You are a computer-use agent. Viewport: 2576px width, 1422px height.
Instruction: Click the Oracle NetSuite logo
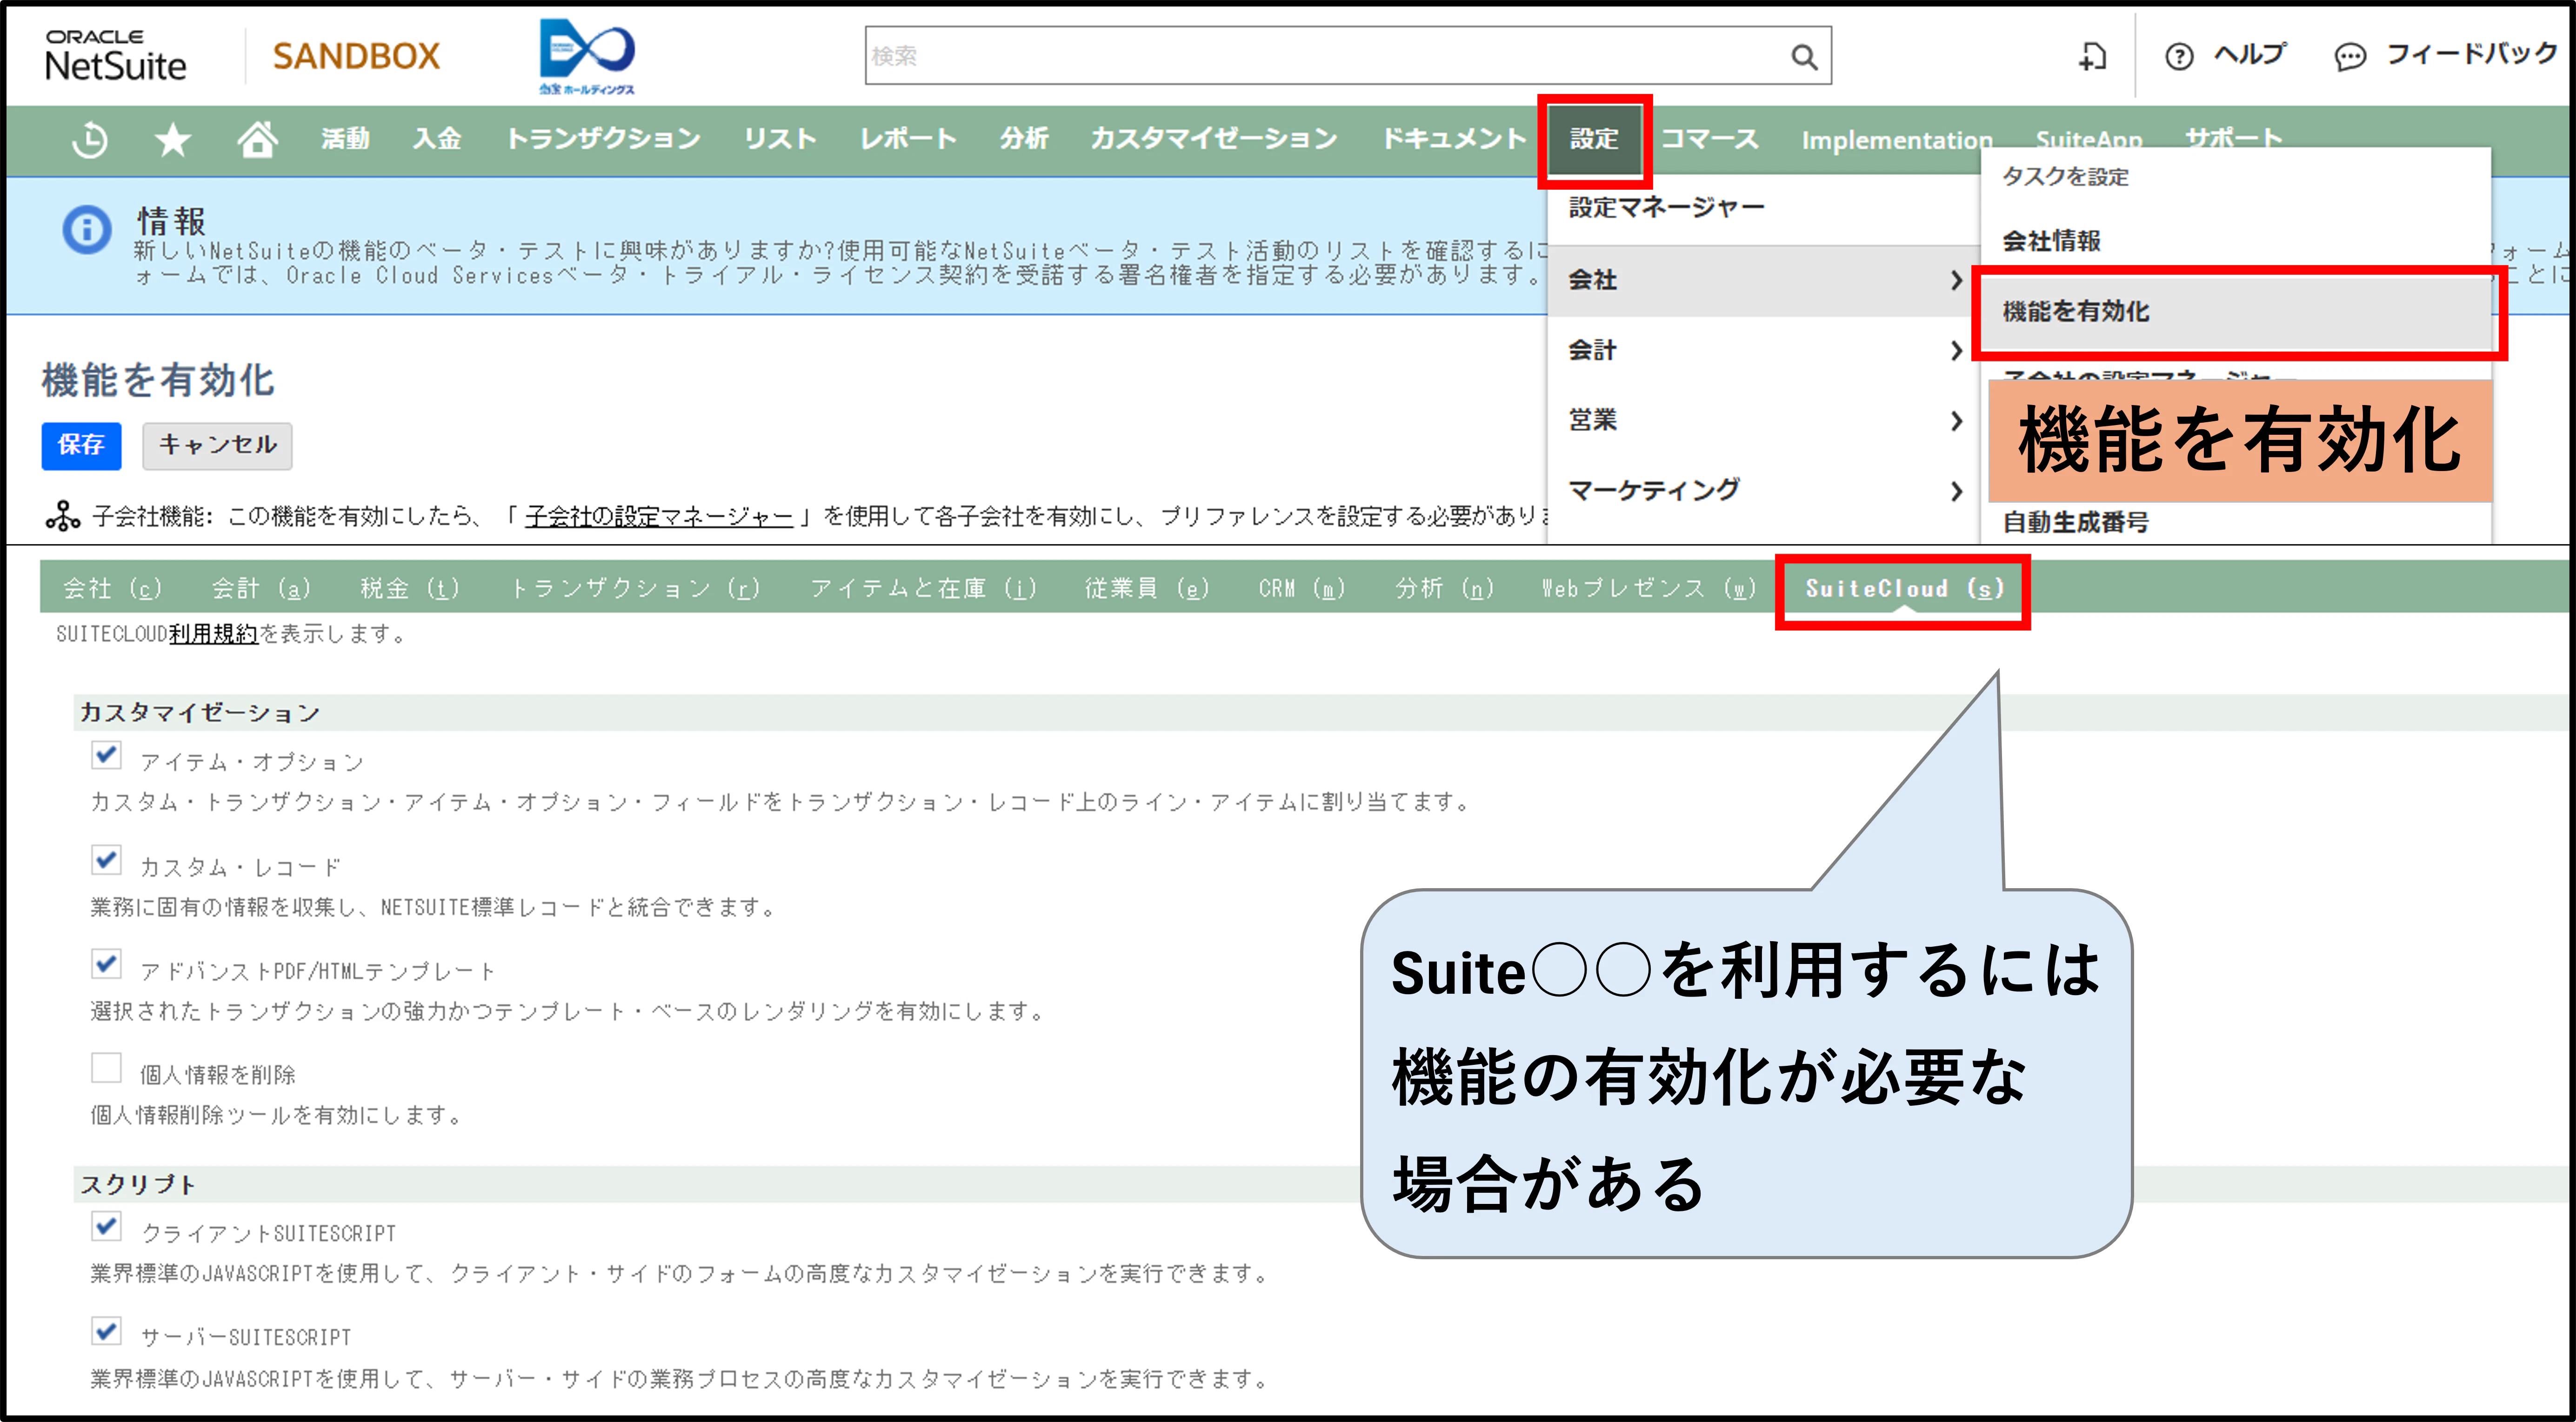pyautogui.click(x=116, y=55)
